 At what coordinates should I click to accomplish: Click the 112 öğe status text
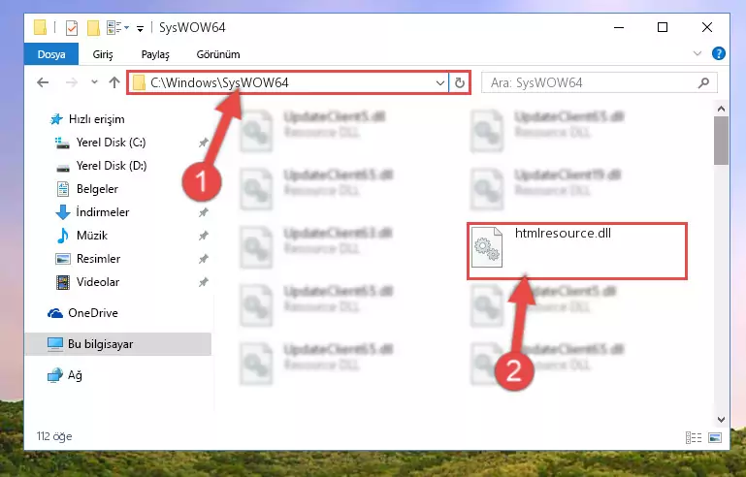click(x=54, y=436)
